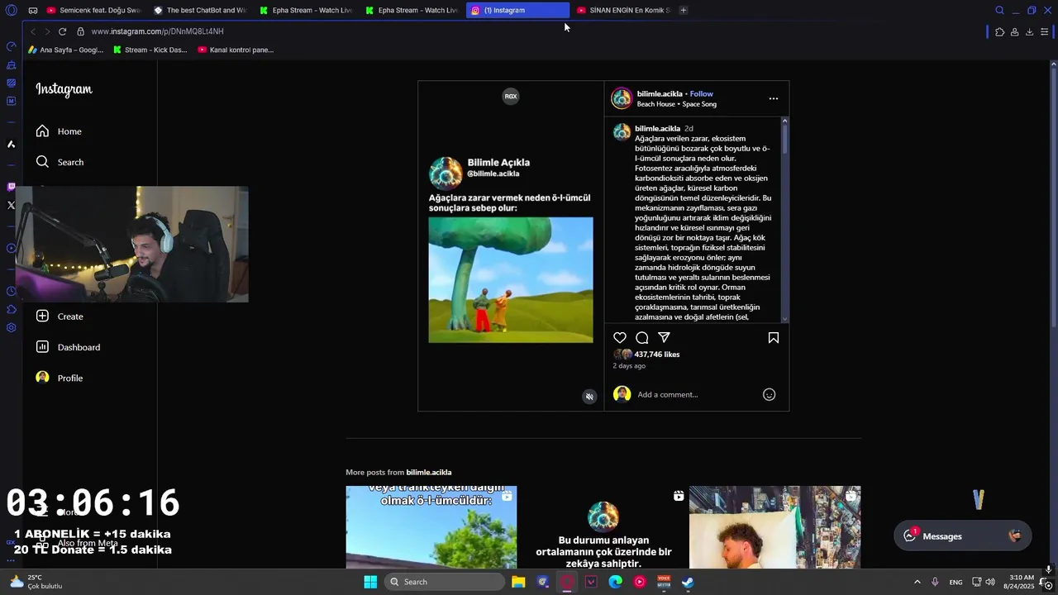Open the clock showing 3:10 AM
The height and width of the screenshot is (595, 1058).
[1018, 582]
